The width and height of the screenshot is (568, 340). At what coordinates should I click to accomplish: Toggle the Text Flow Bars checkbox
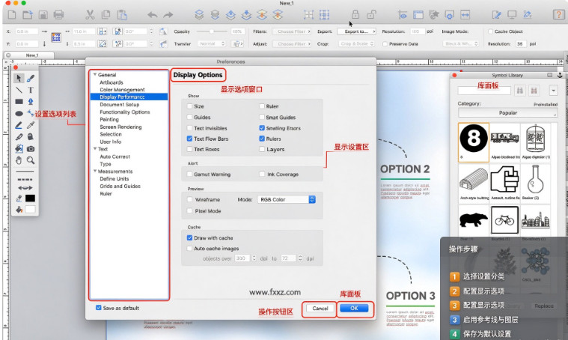189,139
